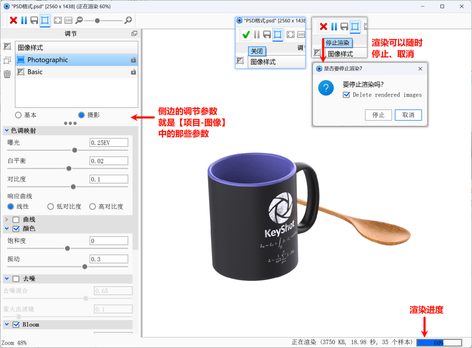Select the 基本 radio button
The image size is (472, 348).
pyautogui.click(x=18, y=115)
